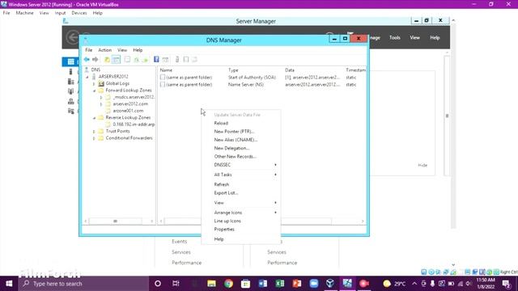Choose New Alias (CNAME)... from the context menu
This screenshot has height=291, width=518.
click(x=241, y=140)
